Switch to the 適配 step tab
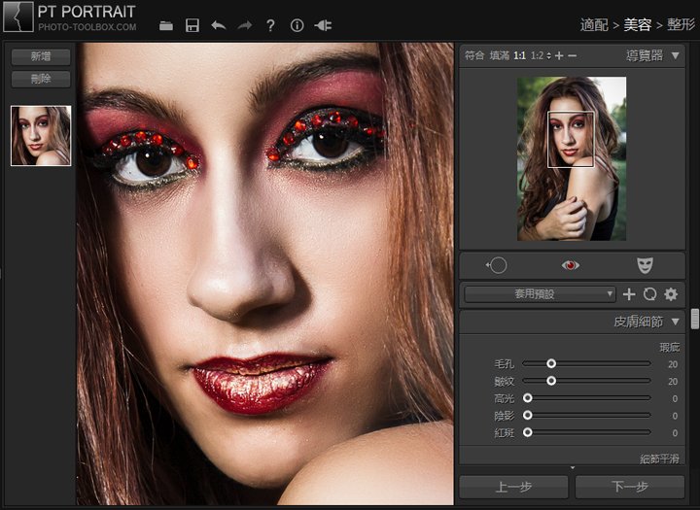Viewport: 700px width, 510px height. point(594,24)
